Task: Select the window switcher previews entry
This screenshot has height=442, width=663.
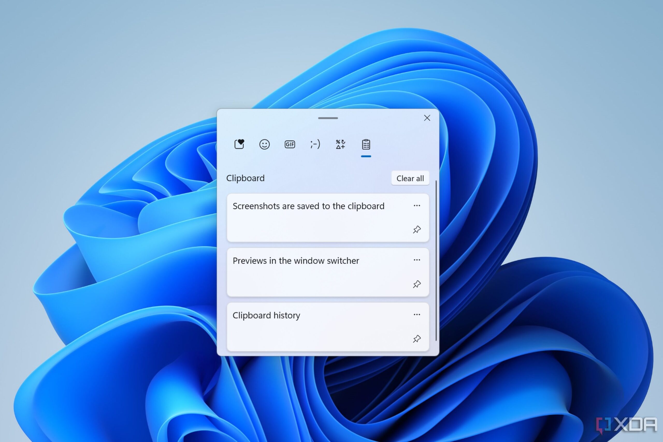Action: (326, 271)
